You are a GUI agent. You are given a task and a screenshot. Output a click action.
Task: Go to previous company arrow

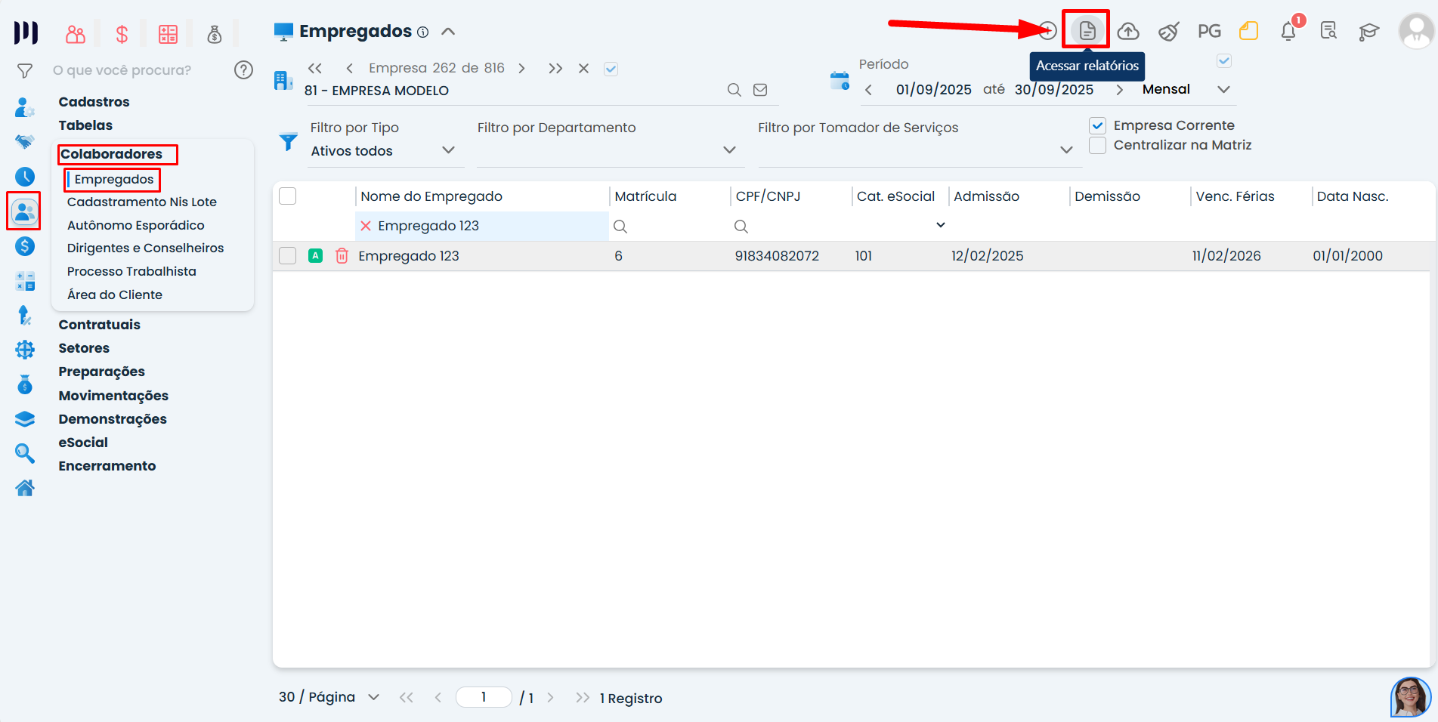(349, 69)
